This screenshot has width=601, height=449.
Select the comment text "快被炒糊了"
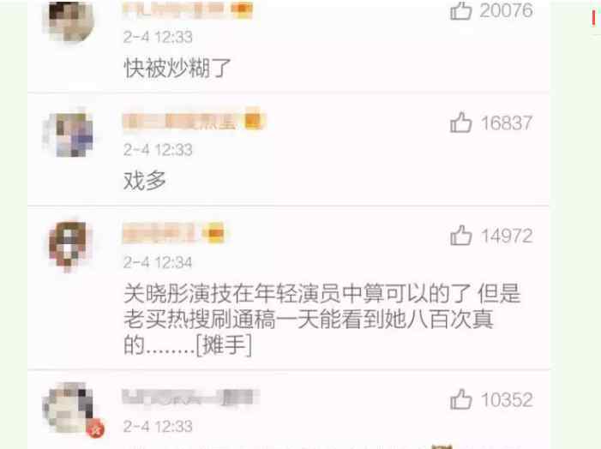(x=177, y=69)
